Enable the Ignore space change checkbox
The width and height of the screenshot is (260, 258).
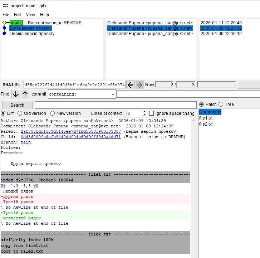152,113
